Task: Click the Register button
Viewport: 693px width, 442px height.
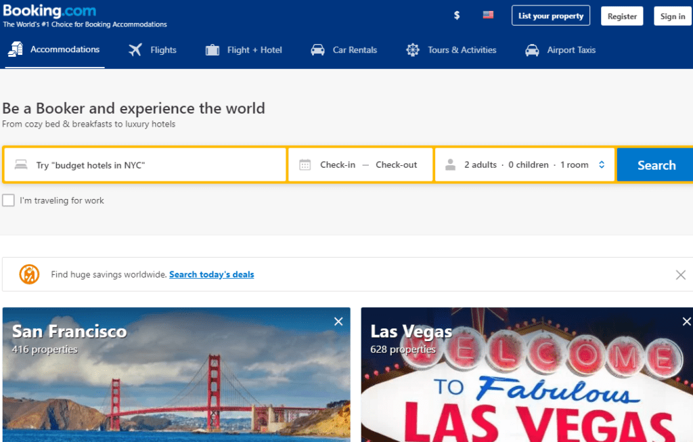Action: pyautogui.click(x=622, y=16)
